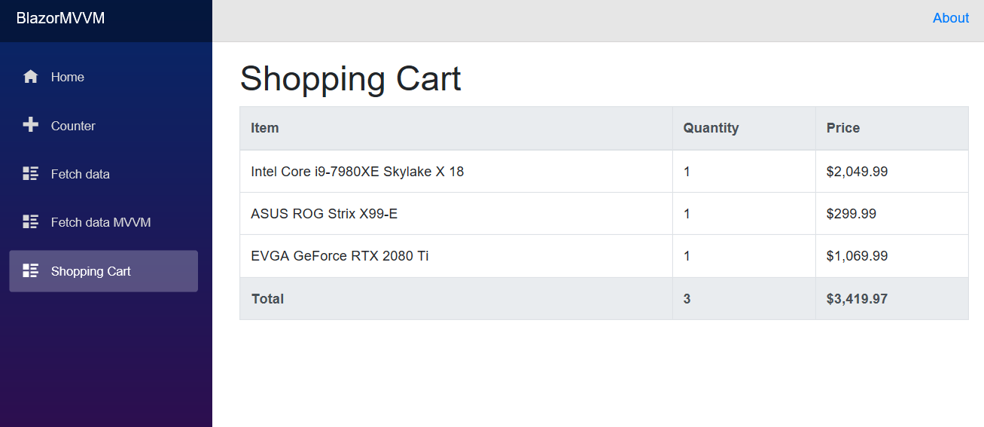Open the Fetch data page
Screen dimensions: 984x427
pos(81,174)
